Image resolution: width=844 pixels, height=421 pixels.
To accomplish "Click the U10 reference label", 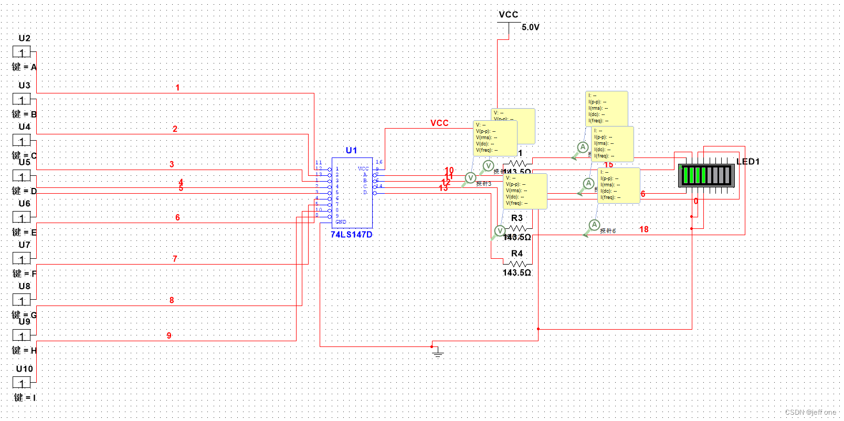I will (25, 369).
